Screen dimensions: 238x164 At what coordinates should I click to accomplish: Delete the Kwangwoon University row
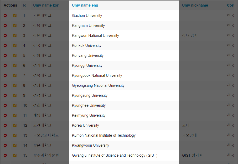(5, 145)
